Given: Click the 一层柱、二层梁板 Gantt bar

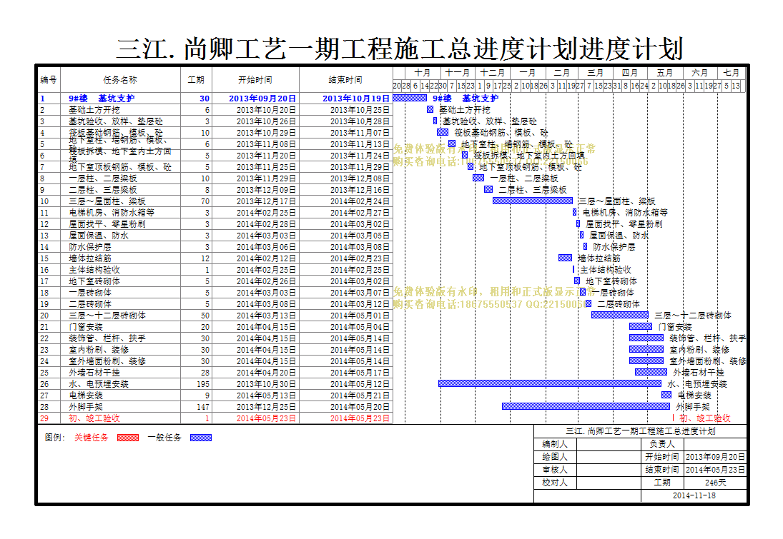Looking at the screenshot, I should pos(478,178).
